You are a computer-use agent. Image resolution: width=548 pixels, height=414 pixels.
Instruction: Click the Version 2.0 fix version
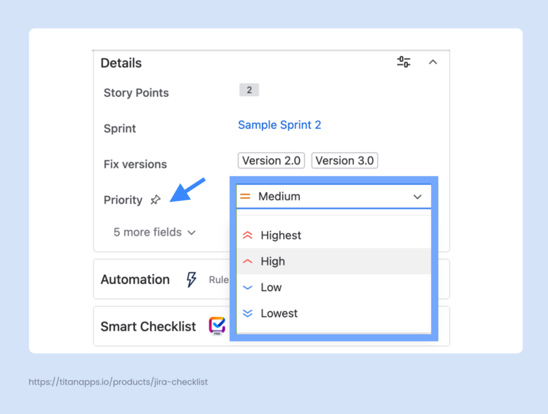click(271, 160)
